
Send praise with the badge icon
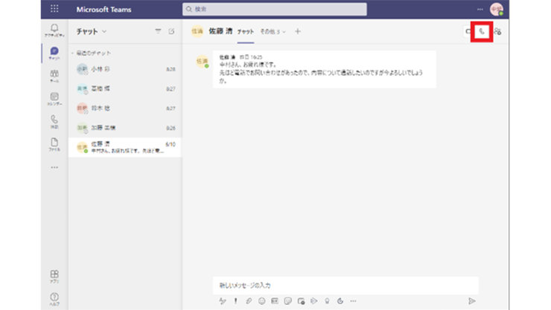[x=327, y=301]
